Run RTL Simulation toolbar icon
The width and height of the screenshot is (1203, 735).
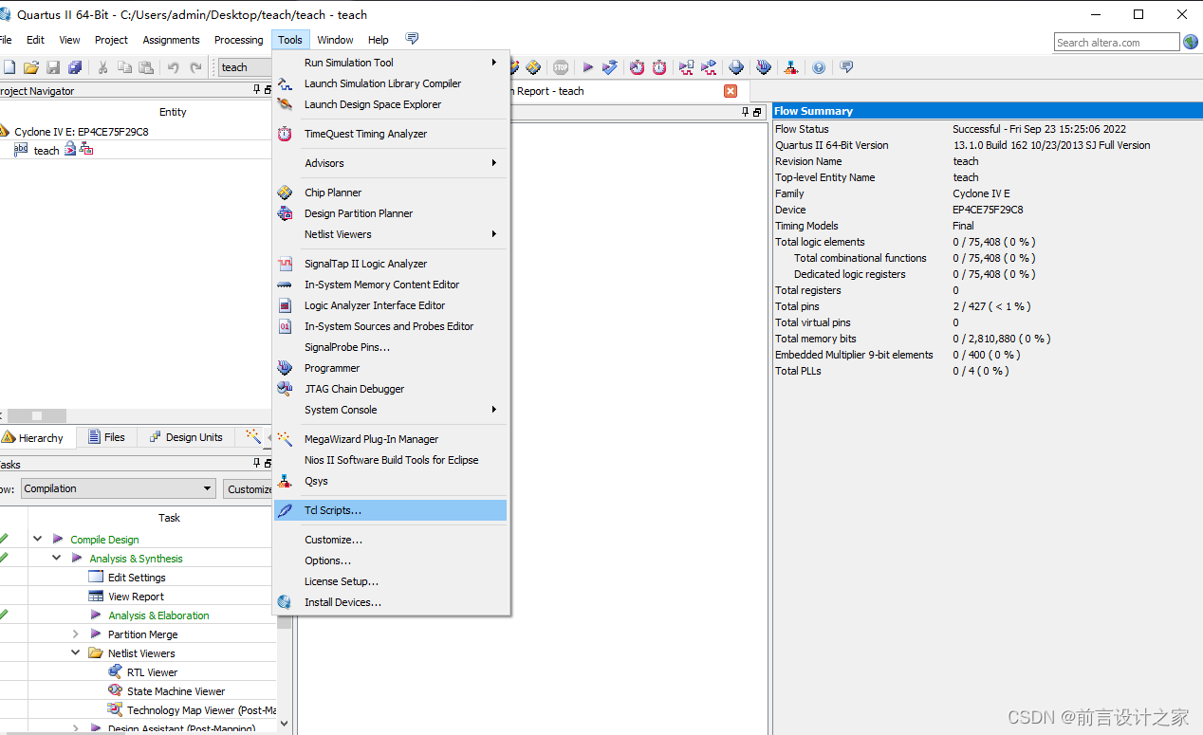(687, 67)
